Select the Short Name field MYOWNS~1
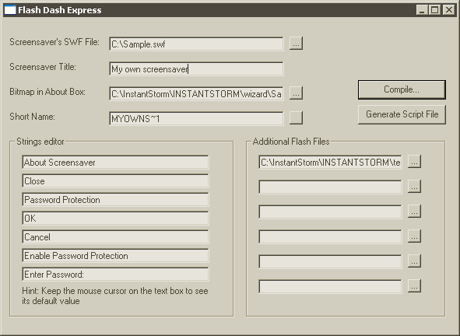Image resolution: width=460 pixels, height=336 pixels. tap(196, 118)
